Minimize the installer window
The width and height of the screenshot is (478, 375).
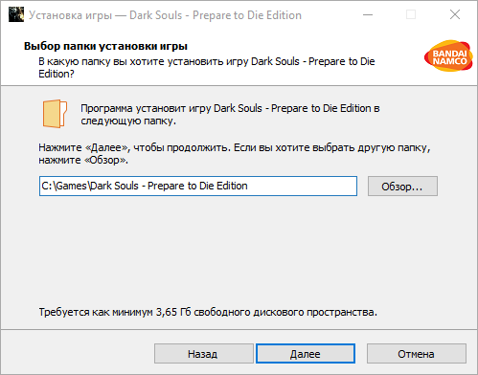(368, 14)
